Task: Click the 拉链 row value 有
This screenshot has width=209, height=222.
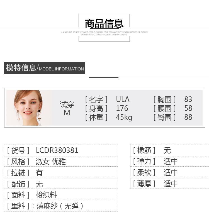Action: point(39,173)
